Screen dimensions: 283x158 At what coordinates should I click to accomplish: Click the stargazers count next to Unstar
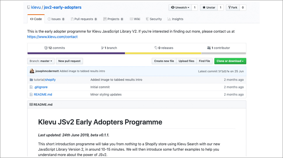221,7
